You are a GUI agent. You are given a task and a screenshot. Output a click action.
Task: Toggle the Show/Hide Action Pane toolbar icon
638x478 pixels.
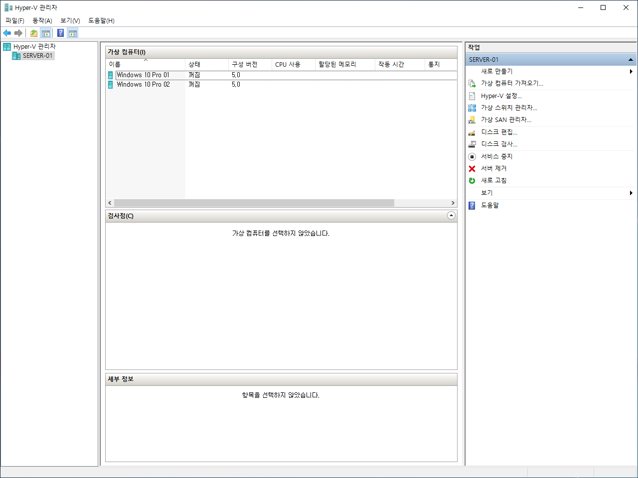pos(73,33)
